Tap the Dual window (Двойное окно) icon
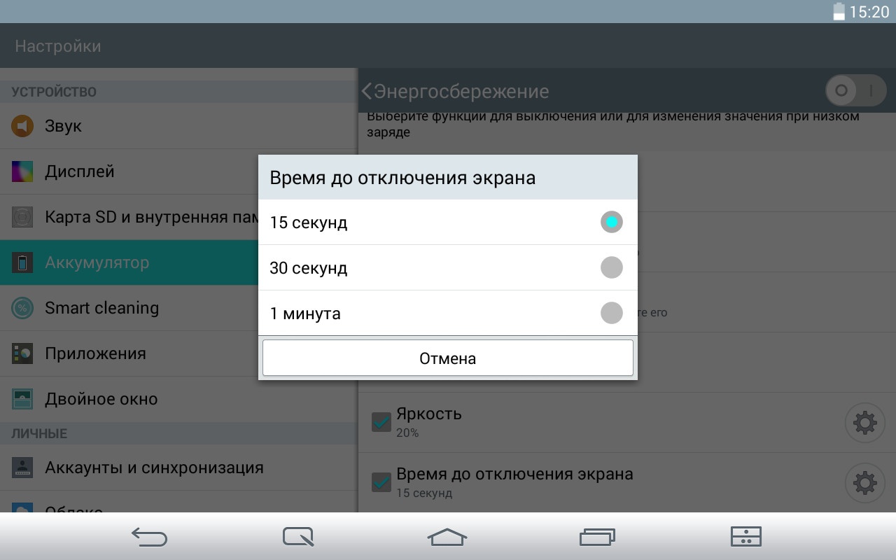 (22, 399)
